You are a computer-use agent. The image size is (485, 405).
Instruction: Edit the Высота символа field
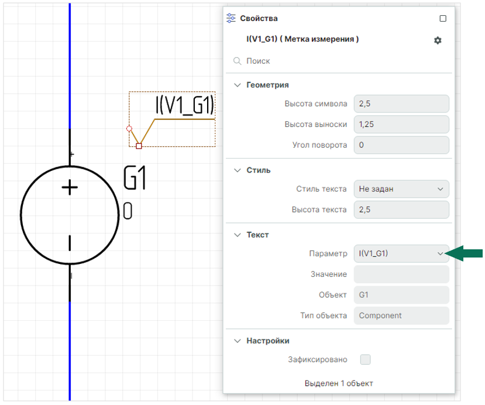click(x=401, y=104)
